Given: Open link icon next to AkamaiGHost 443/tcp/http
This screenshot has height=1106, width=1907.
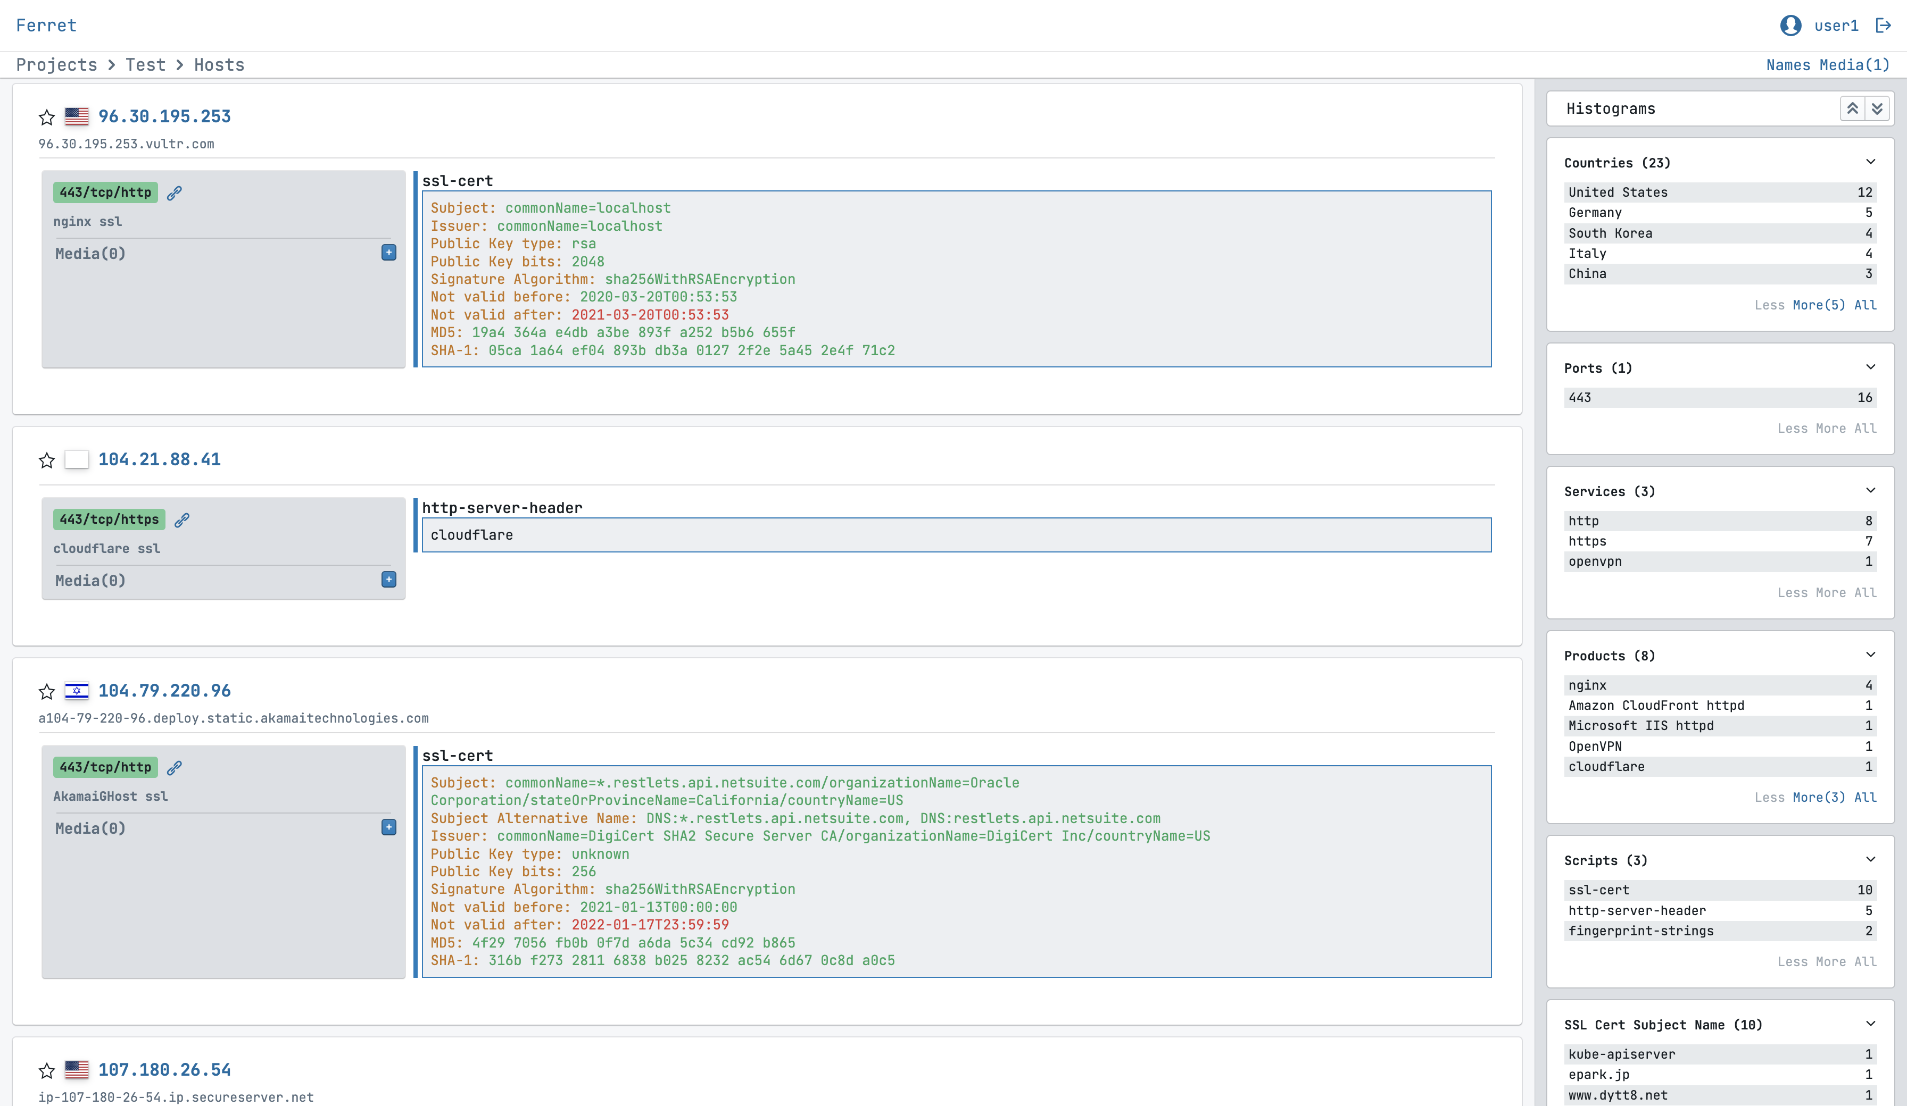Looking at the screenshot, I should click(x=175, y=768).
